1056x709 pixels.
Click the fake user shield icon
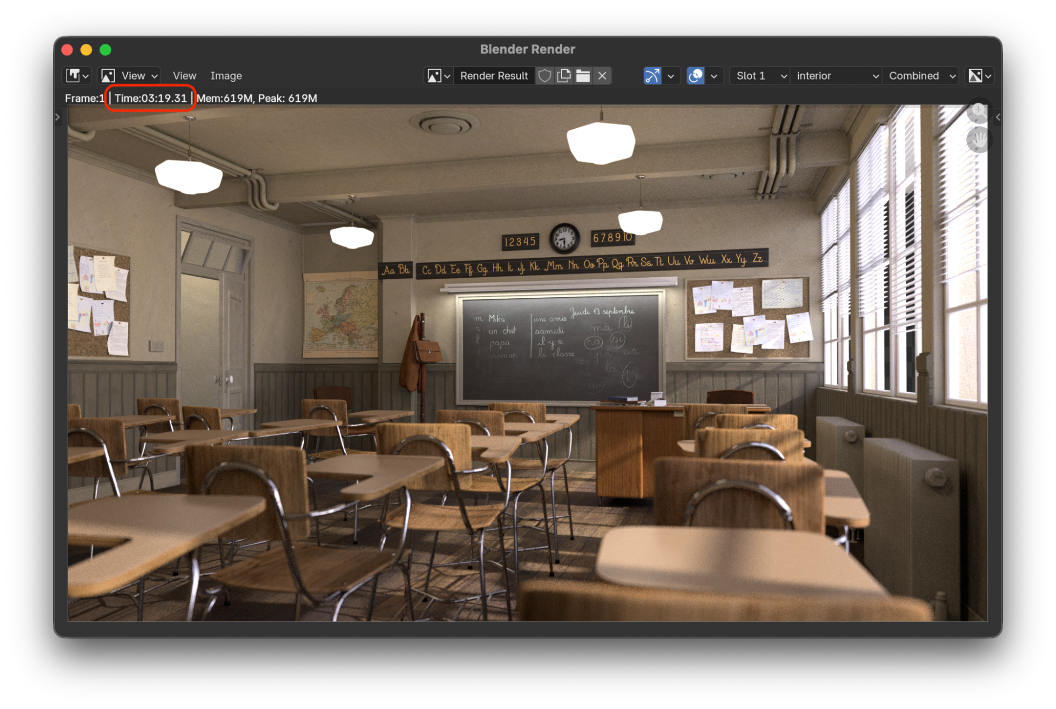tap(545, 75)
